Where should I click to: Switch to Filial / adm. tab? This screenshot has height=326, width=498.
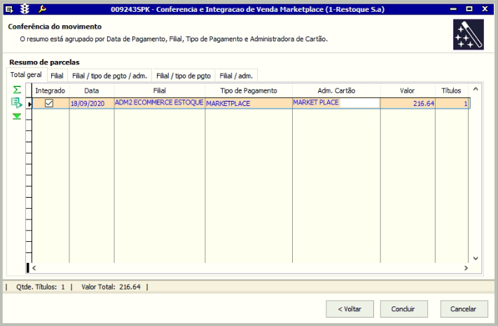[236, 76]
